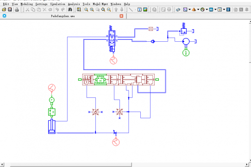Viewport: 251px width, 167px height.
Task: Click the insert picture icon
Action: click(145, 10)
